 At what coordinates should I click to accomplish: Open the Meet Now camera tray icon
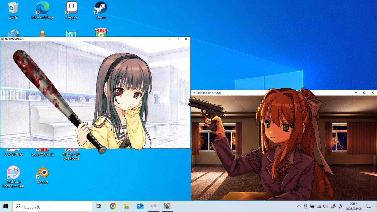click(x=306, y=206)
